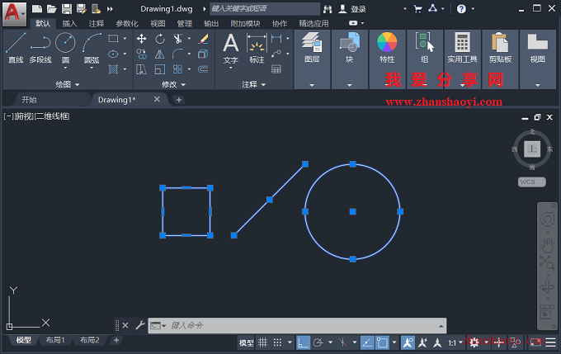Activate the Scale tool
This screenshot has height=354, width=561.
point(159,69)
